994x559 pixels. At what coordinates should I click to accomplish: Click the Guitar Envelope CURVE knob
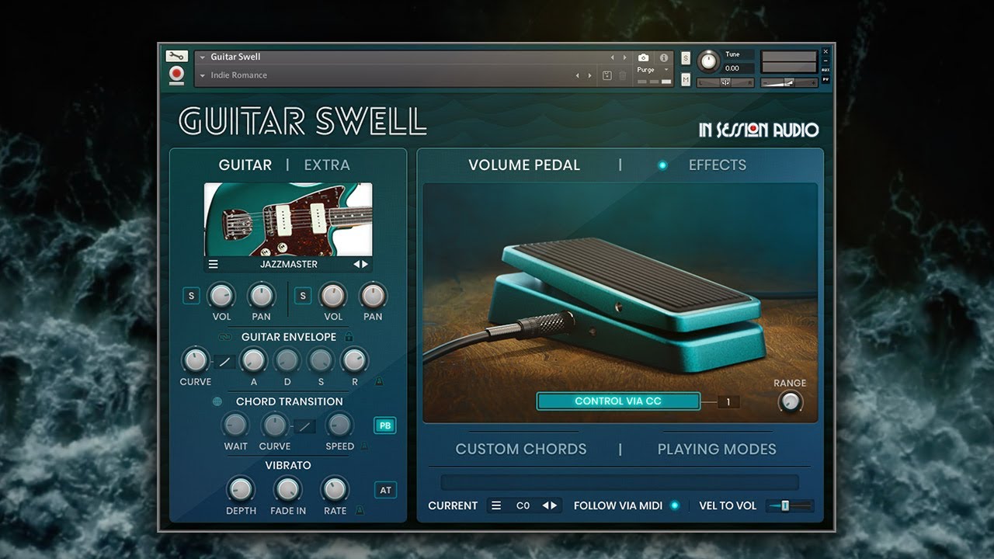(195, 360)
